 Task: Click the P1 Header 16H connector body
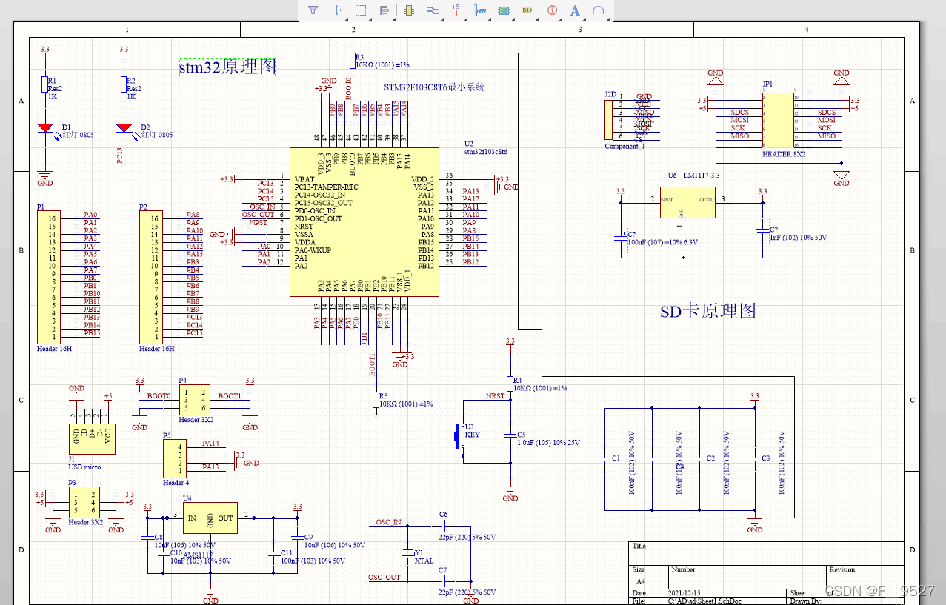click(x=48, y=276)
